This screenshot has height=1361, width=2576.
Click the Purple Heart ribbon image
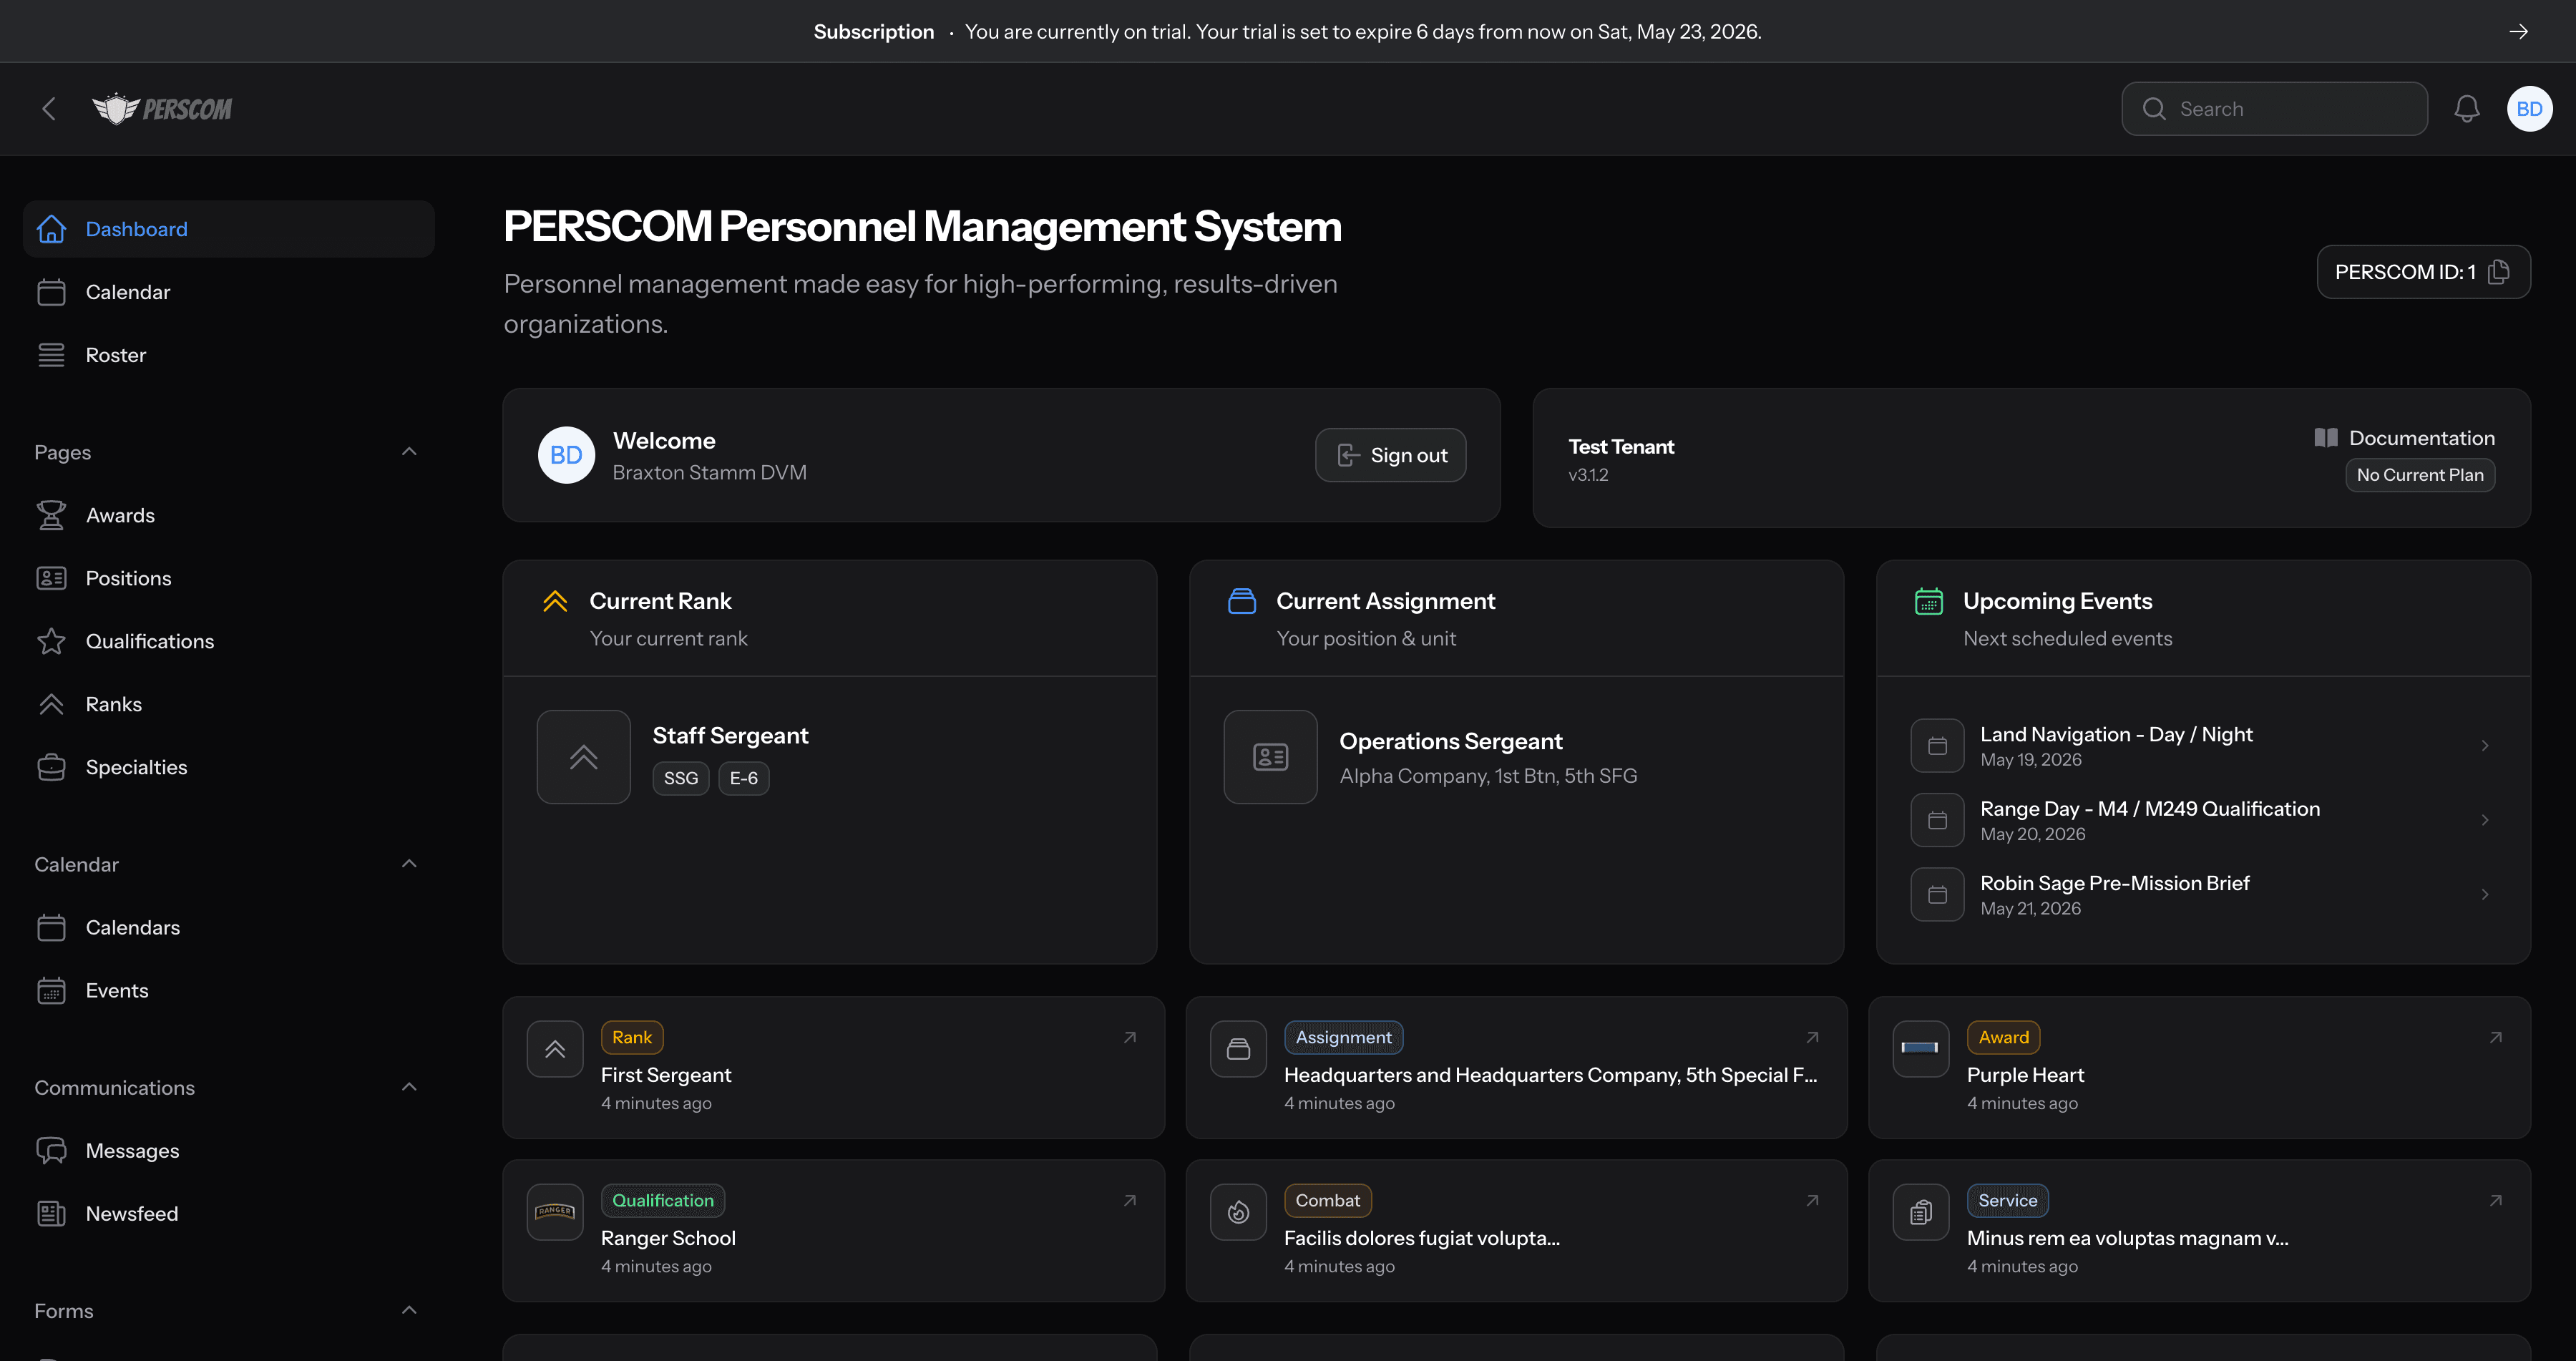(1921, 1049)
